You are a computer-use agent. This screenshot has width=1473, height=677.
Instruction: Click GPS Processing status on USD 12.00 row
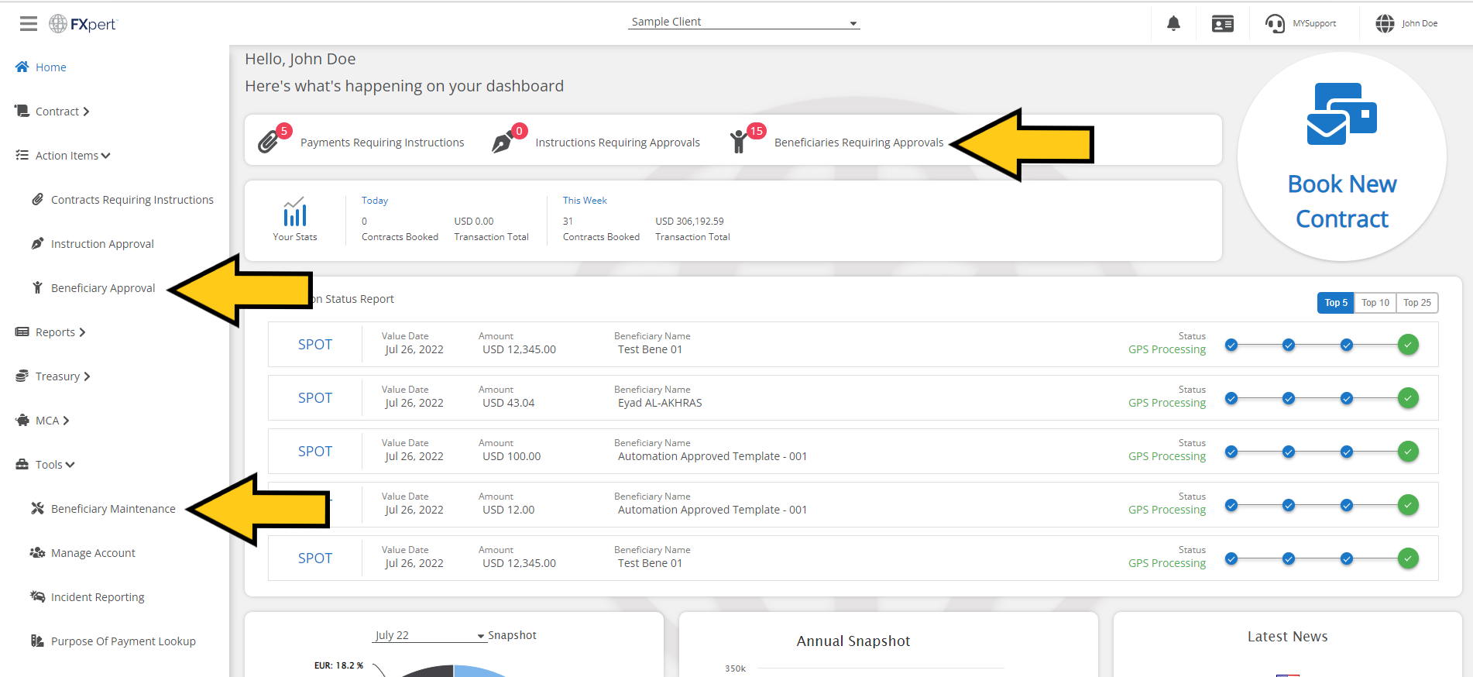coord(1167,510)
